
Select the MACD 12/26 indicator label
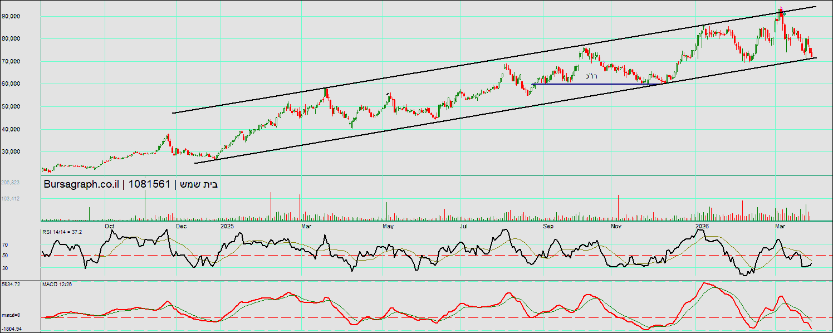pyautogui.click(x=57, y=284)
